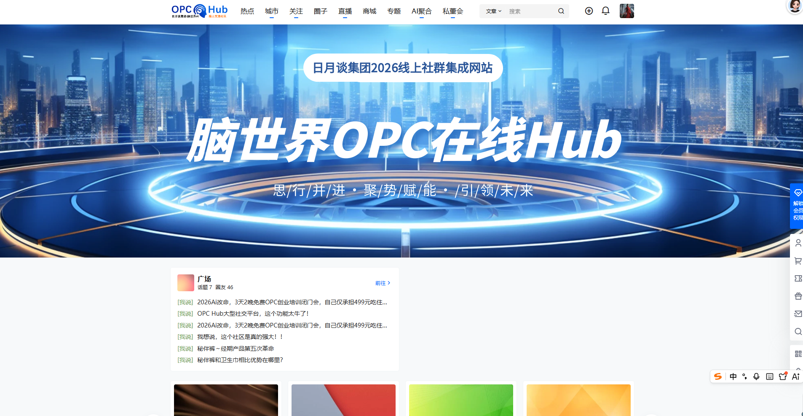803x416 pixels.
Task: Click the QR code icon in the sidebar
Action: (x=798, y=354)
